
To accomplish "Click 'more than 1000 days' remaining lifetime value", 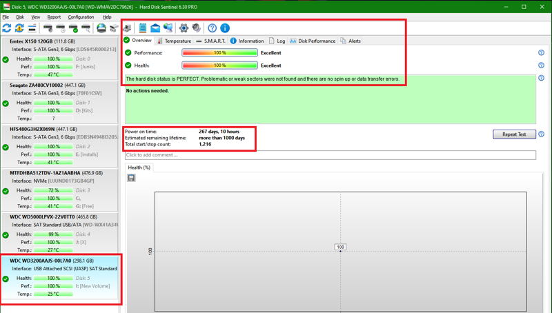I will pos(221,138).
